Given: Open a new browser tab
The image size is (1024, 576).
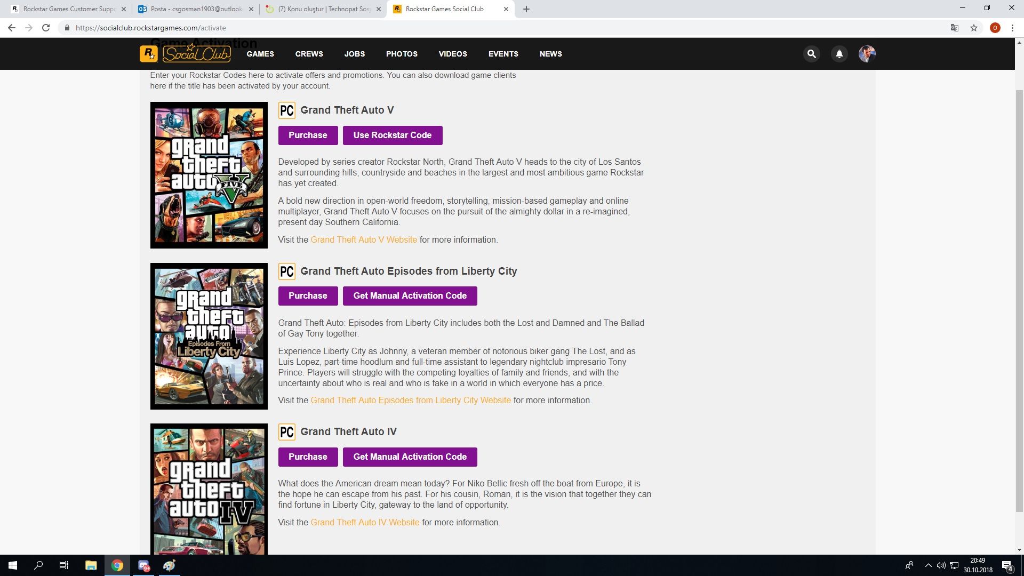Looking at the screenshot, I should point(526,9).
